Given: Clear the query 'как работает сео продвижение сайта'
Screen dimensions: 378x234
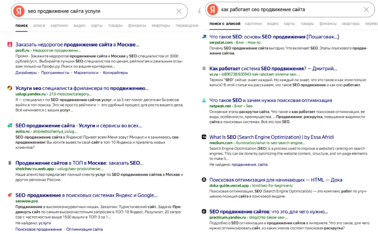Looking at the screenshot, I should 366,9.
